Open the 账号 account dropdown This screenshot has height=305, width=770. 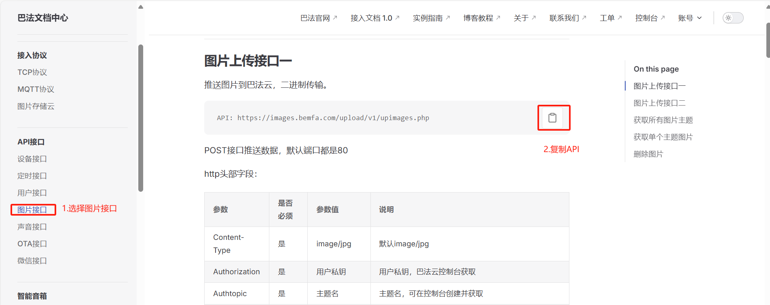(x=690, y=18)
